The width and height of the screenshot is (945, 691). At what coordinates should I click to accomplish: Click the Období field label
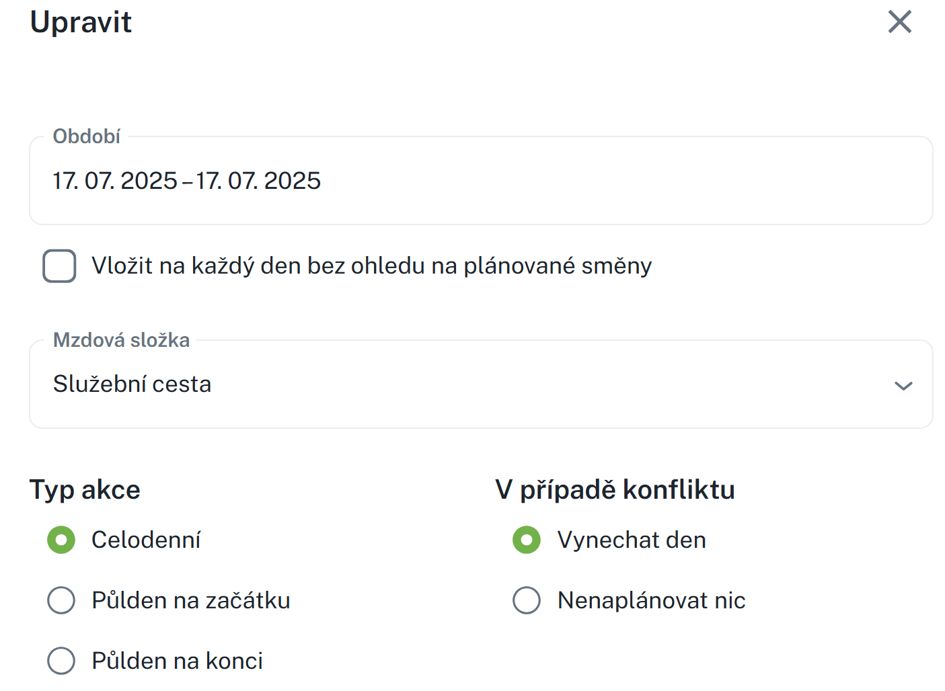coord(87,136)
